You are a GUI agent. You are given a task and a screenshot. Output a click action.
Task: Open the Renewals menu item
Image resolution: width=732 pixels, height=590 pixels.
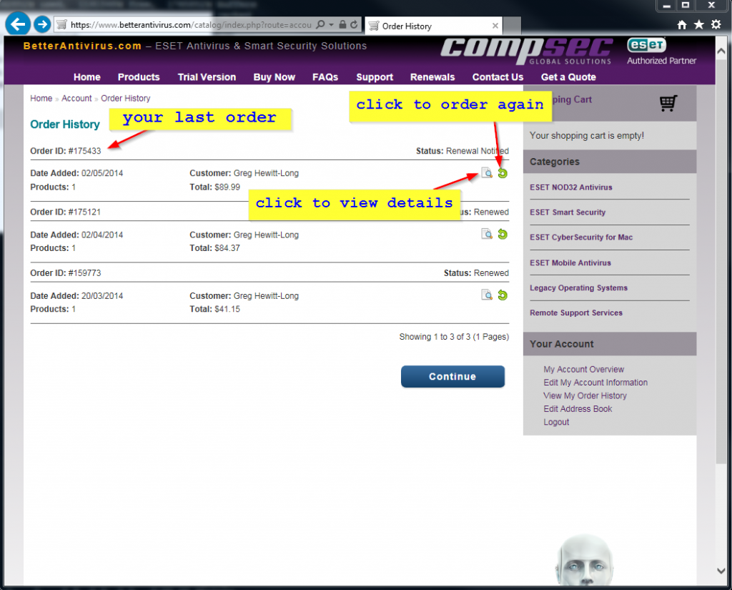pyautogui.click(x=432, y=77)
